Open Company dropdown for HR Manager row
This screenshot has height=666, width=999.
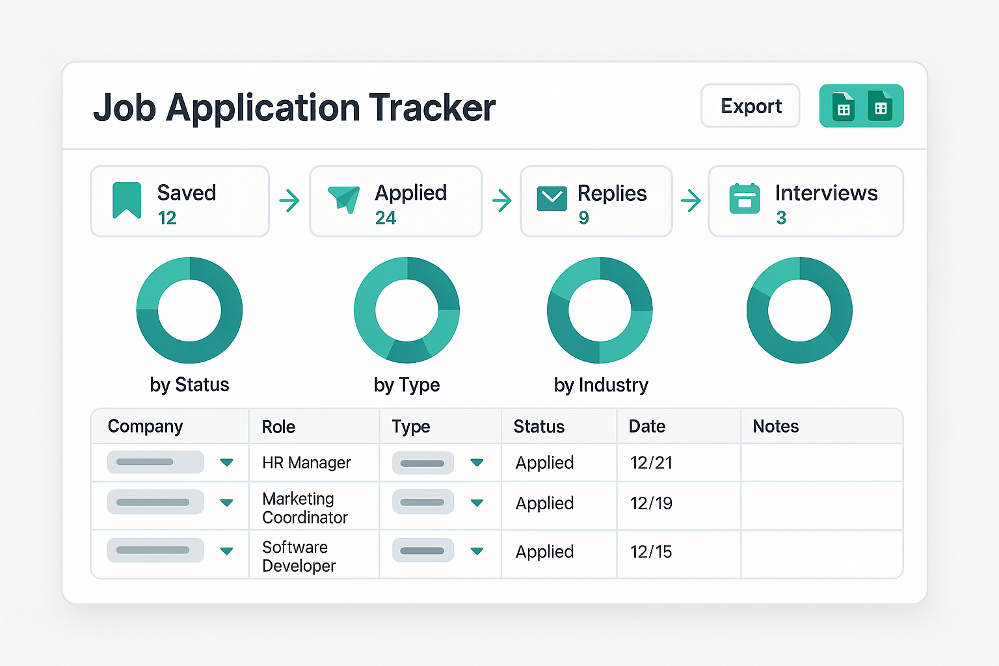pos(226,462)
